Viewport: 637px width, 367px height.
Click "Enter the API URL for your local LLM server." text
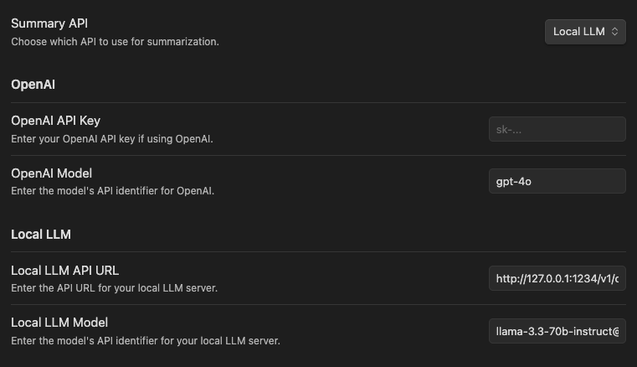pyautogui.click(x=114, y=288)
